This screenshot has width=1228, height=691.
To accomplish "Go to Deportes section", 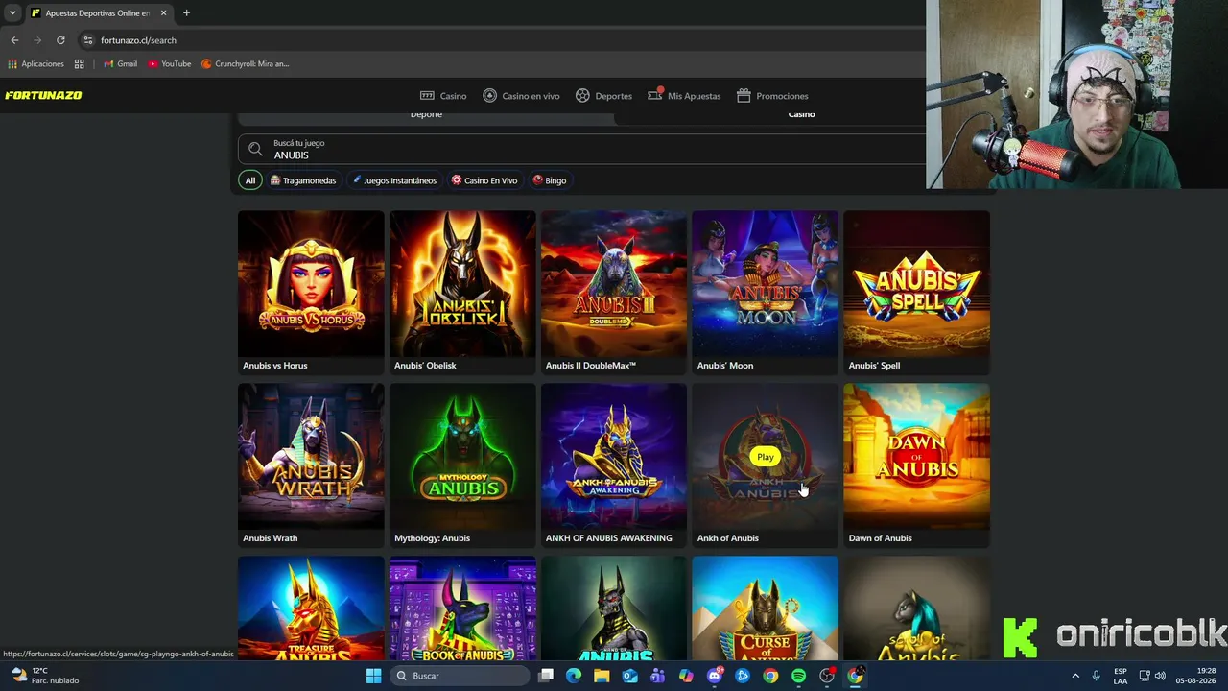I will pos(603,96).
